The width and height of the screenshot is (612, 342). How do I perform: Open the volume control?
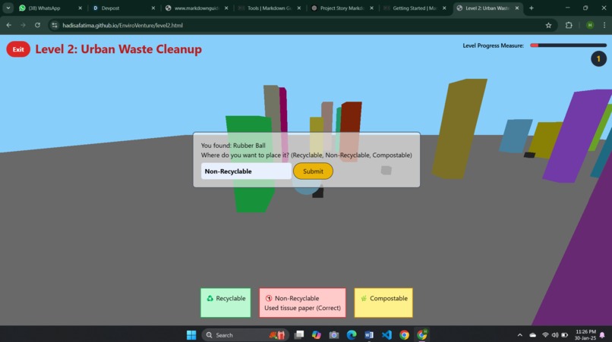click(x=554, y=335)
